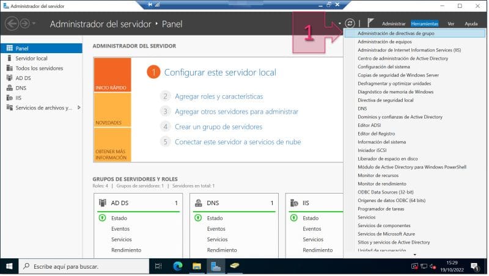Image resolution: width=489 pixels, height=276 pixels.
Task: Click the Servidor local icon
Action: pyautogui.click(x=9, y=58)
